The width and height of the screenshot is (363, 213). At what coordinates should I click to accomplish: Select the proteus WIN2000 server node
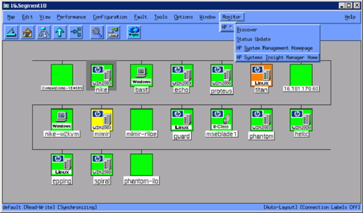pos(222,75)
